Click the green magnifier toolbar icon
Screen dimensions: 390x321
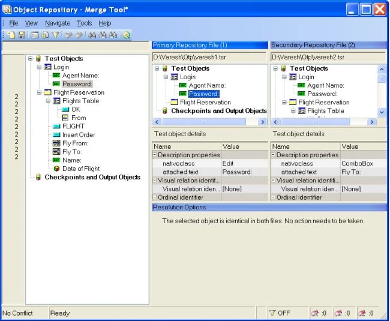127,35
